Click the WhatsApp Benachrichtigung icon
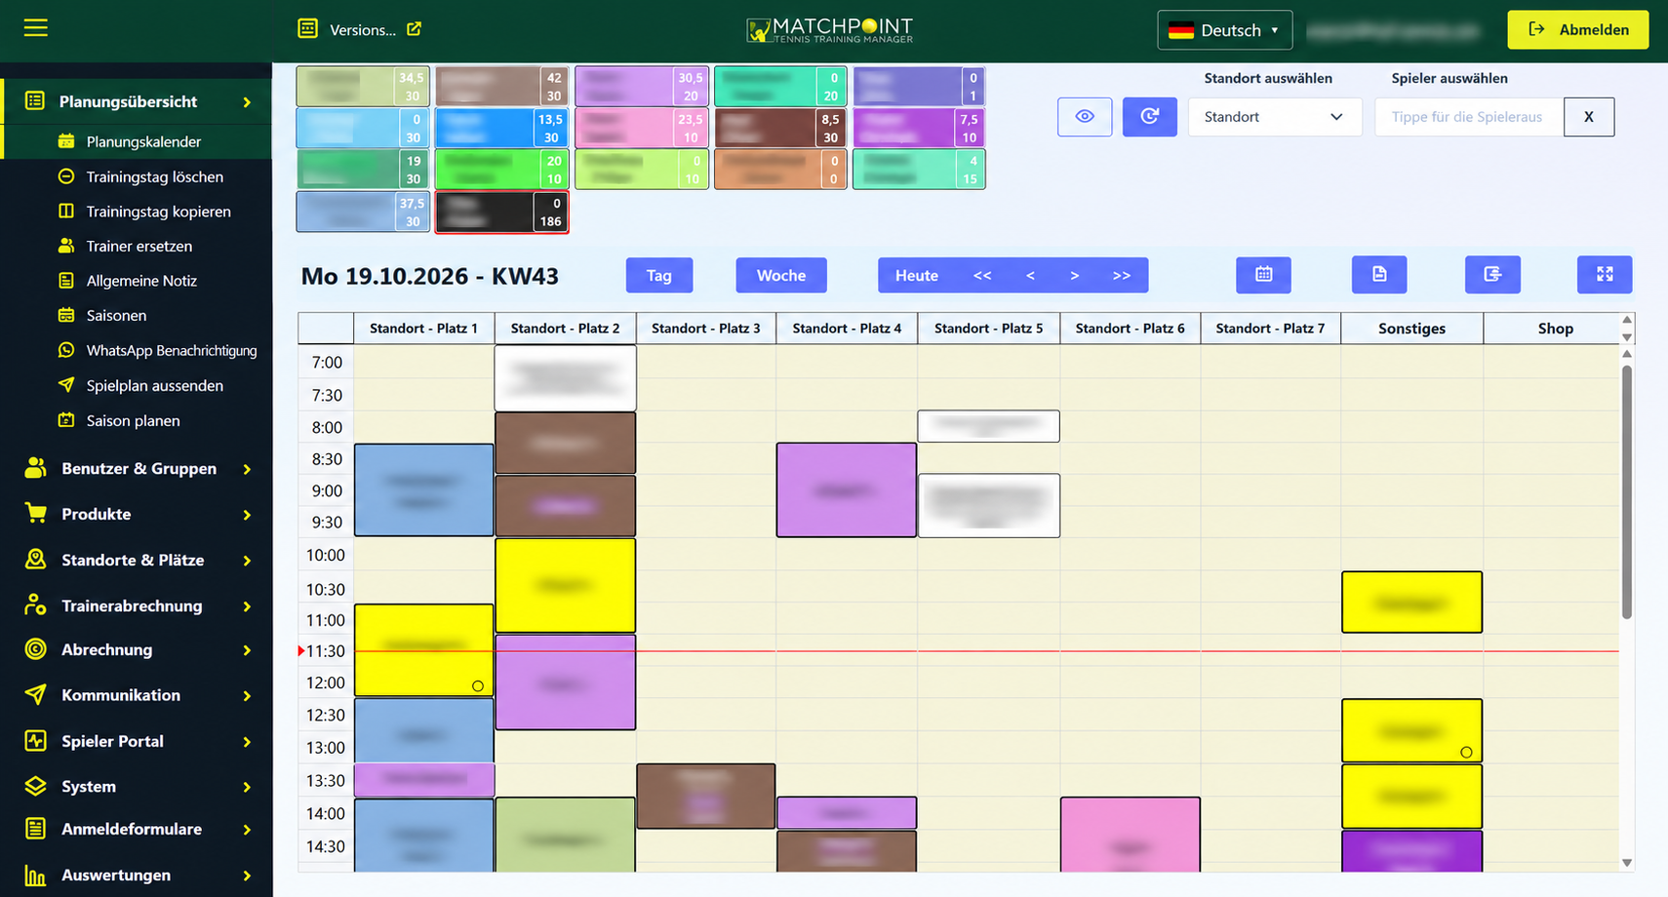This screenshot has width=1668, height=897. coord(66,350)
